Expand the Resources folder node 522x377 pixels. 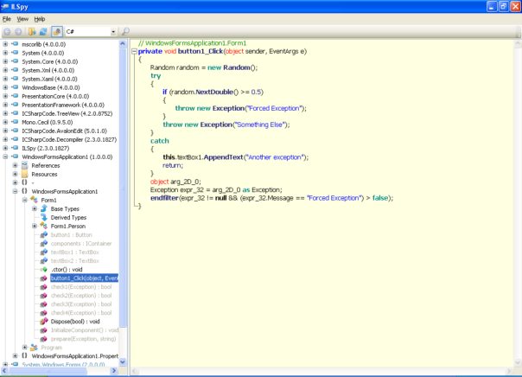click(x=15, y=174)
